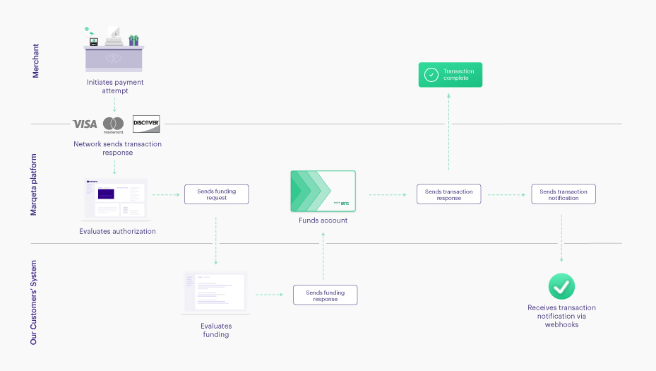Click the Sends funding request box
This screenshot has height=371, width=656.
click(x=216, y=194)
